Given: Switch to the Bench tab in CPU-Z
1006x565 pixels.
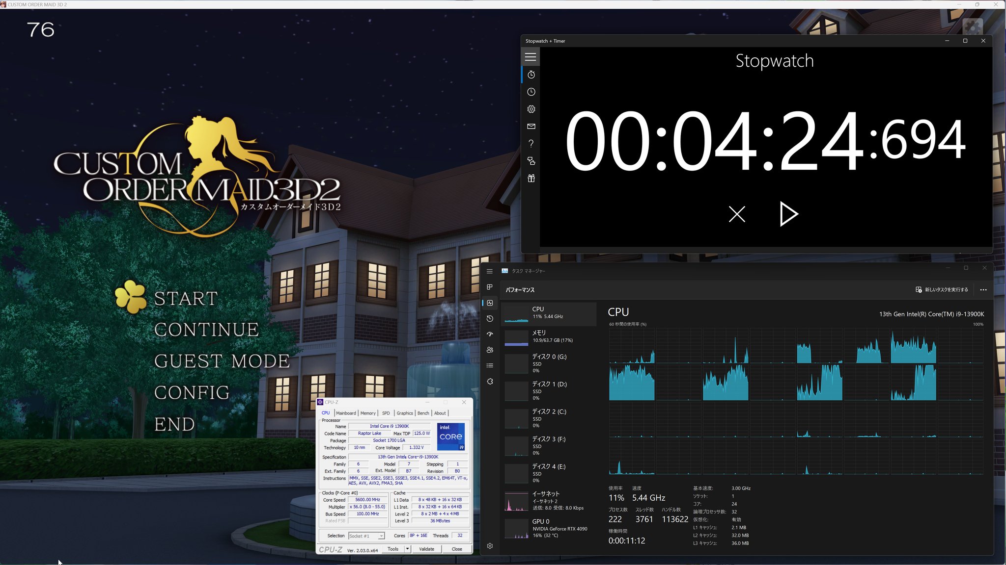Looking at the screenshot, I should pos(423,413).
